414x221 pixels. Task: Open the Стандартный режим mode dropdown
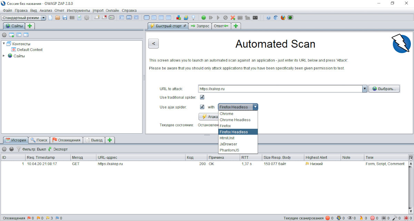click(23, 18)
